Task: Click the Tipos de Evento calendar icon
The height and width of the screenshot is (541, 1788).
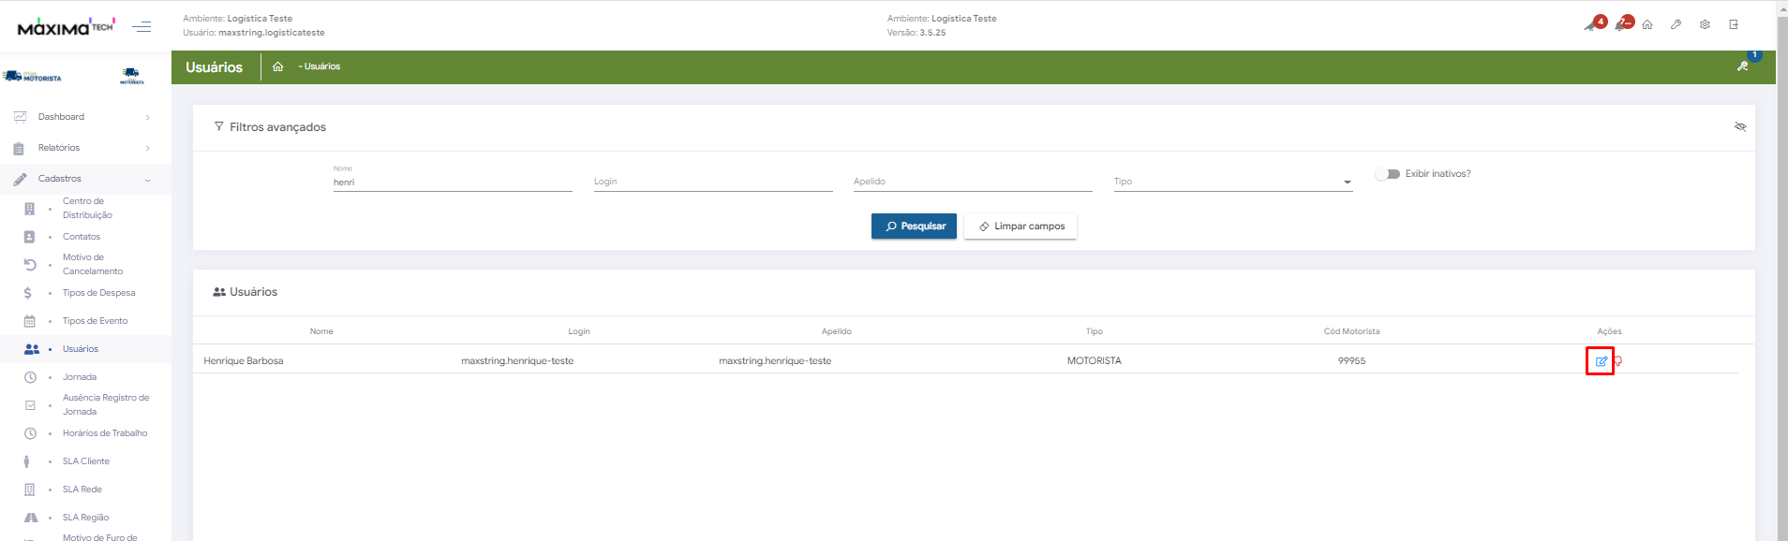Action: click(x=29, y=321)
